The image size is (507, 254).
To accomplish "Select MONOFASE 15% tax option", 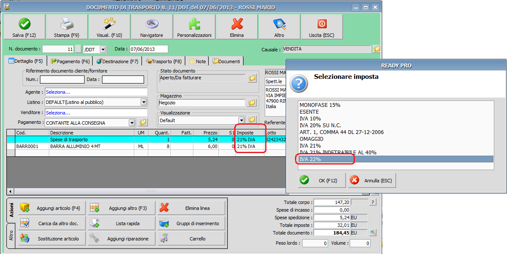I will point(396,105).
